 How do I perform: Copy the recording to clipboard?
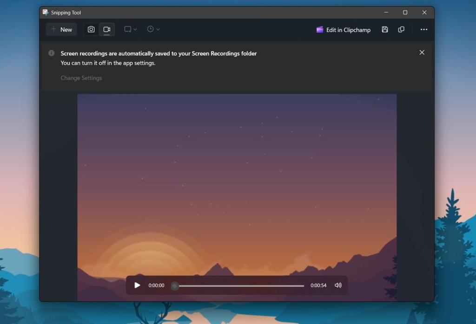tap(401, 29)
